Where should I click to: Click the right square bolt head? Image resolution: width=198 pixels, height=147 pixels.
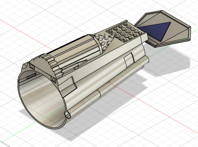click(54, 79)
